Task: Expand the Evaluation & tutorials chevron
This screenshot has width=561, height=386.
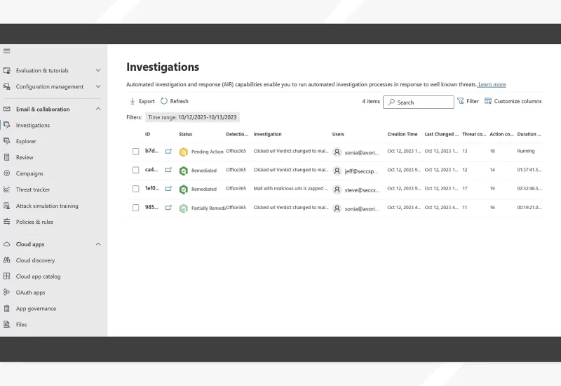Action: [x=98, y=71]
